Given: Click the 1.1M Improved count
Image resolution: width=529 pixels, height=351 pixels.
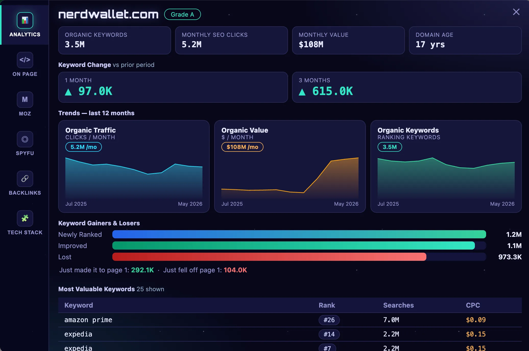Looking at the screenshot, I should [x=514, y=246].
